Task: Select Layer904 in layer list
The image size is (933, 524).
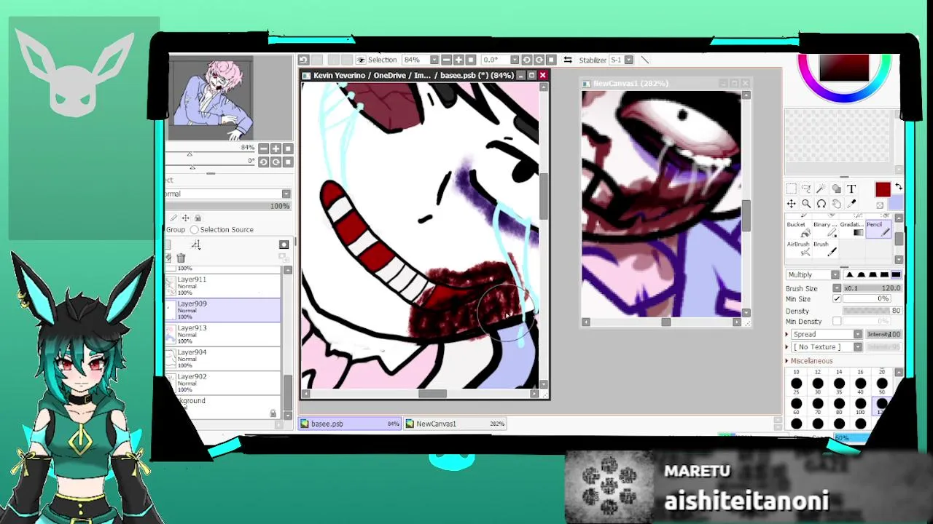Action: click(x=224, y=358)
